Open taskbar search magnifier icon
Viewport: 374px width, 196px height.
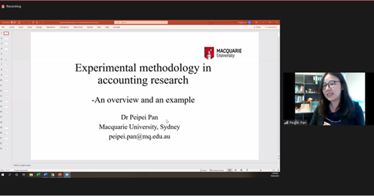pyautogui.click(x=9, y=175)
